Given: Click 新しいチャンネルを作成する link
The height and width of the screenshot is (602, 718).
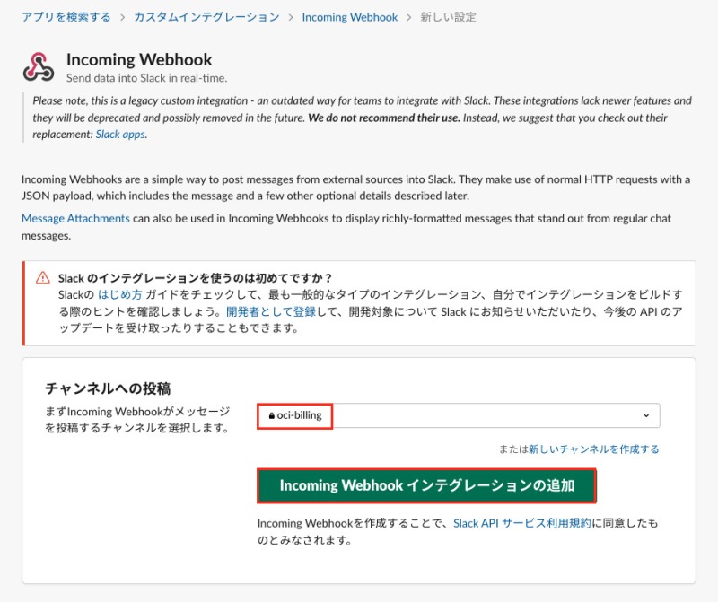Looking at the screenshot, I should (593, 449).
